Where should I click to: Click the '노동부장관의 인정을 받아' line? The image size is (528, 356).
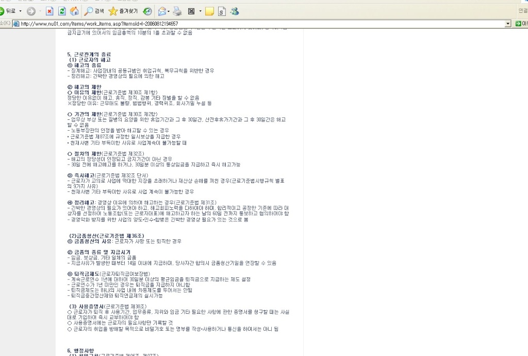pyautogui.click(x=118, y=130)
